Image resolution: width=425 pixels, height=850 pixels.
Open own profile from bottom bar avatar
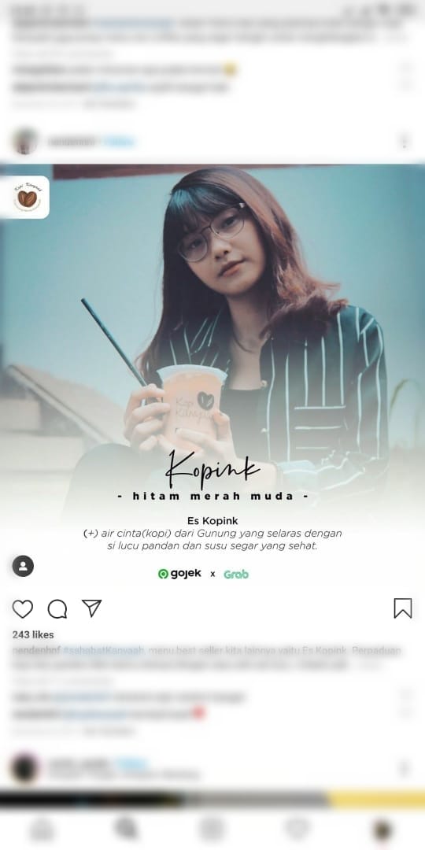(382, 830)
